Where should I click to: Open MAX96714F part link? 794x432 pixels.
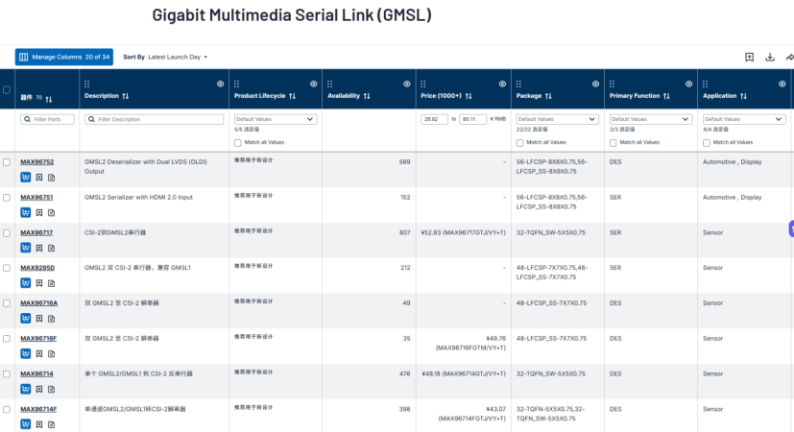(38, 409)
